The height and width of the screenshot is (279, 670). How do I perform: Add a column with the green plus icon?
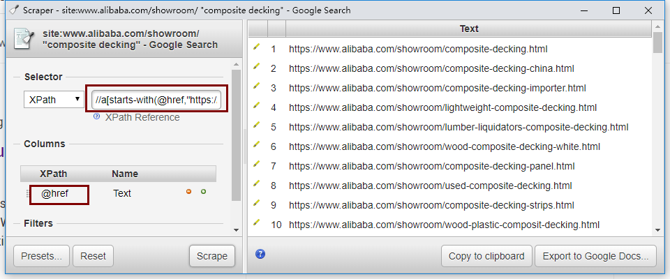[x=203, y=192]
